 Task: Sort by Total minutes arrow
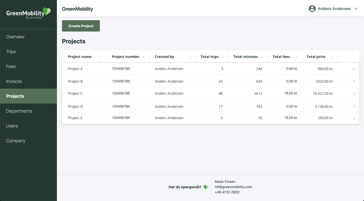[262, 57]
